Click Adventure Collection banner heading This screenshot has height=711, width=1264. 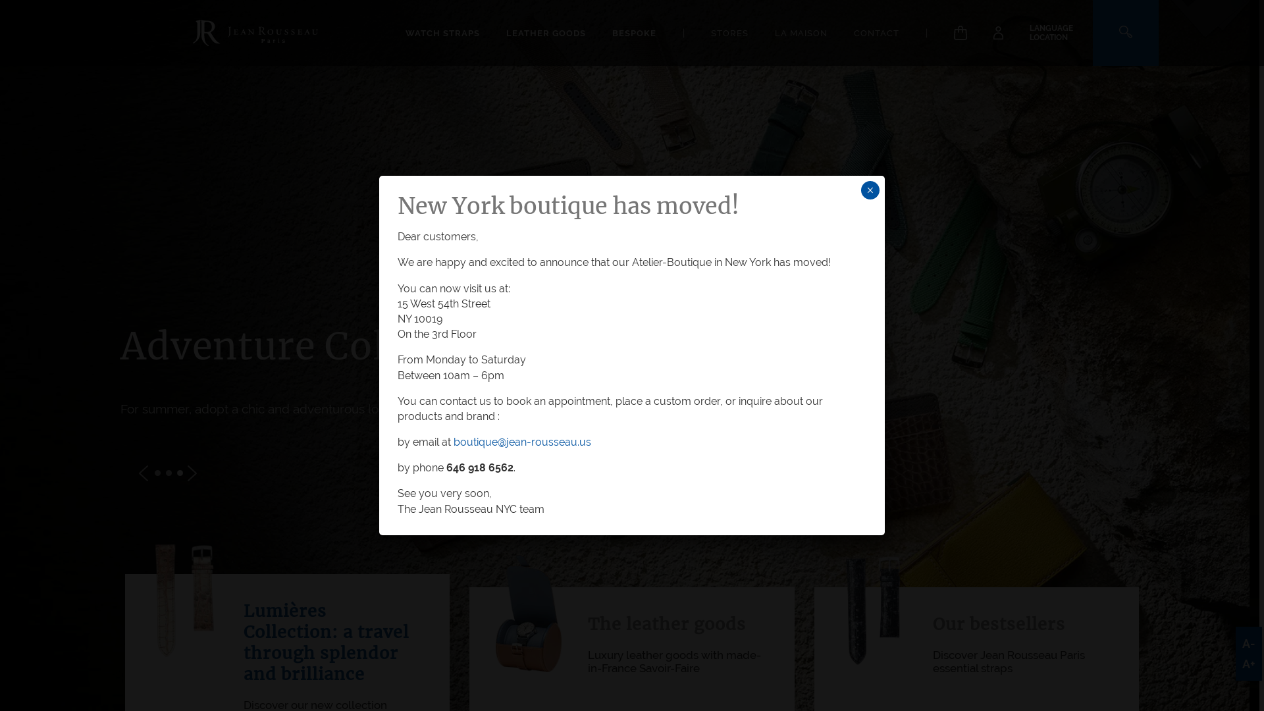click(x=250, y=346)
